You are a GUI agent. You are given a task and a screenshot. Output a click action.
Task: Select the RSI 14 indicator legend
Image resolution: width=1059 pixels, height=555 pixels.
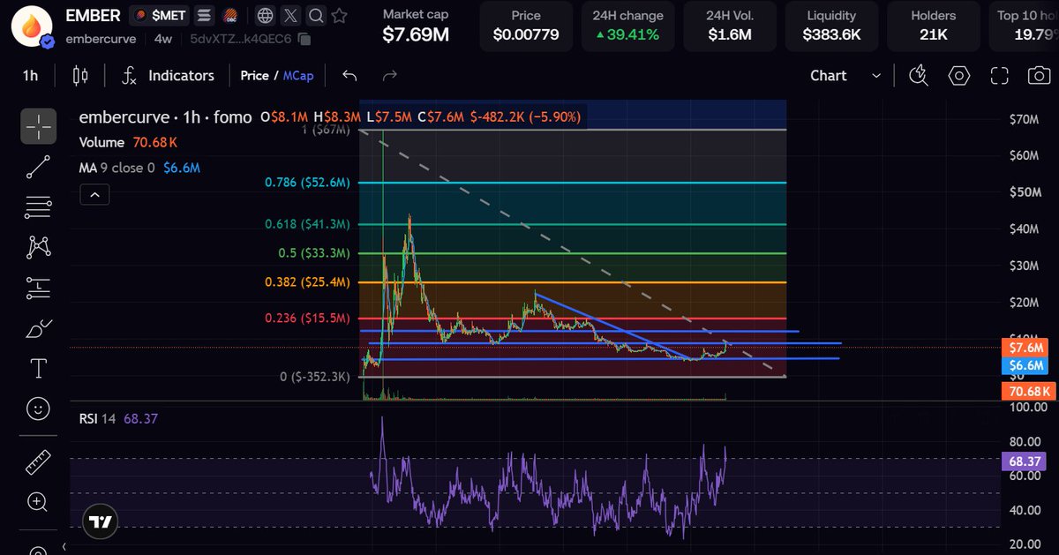point(118,418)
